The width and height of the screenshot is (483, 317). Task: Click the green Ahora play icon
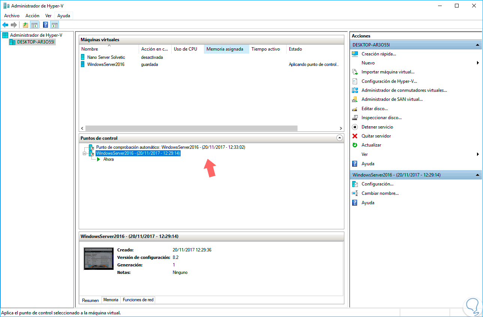click(x=99, y=159)
